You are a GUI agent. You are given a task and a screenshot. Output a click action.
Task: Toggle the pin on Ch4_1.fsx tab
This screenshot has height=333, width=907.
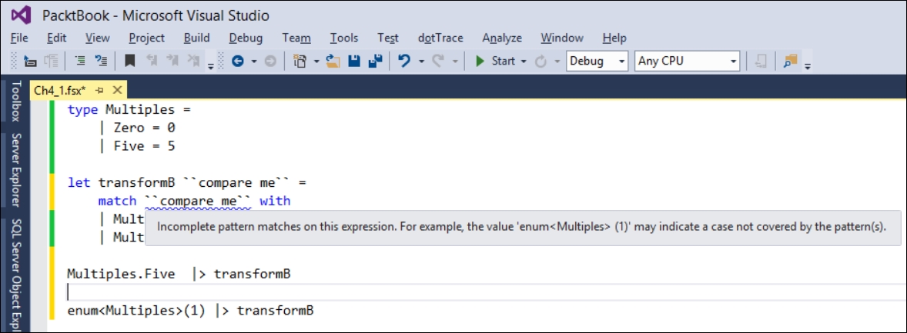point(99,90)
